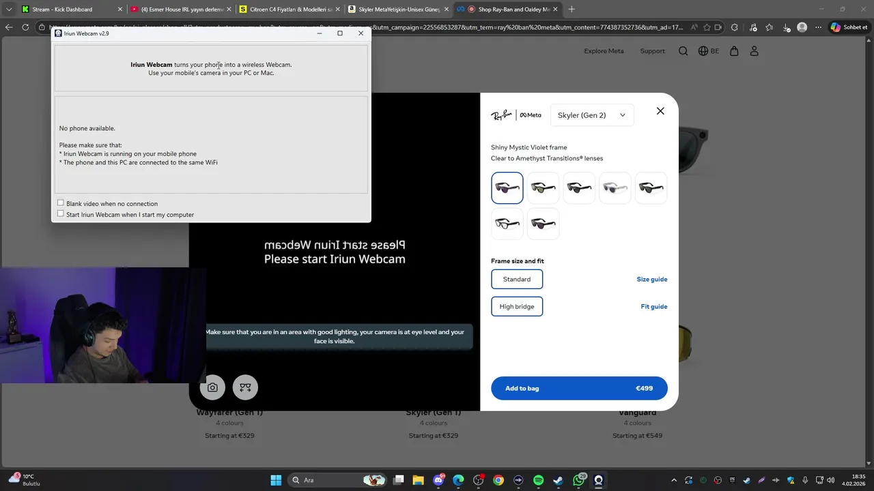Open the search icon on Meta site header
This screenshot has height=491, width=874.
pyautogui.click(x=683, y=51)
